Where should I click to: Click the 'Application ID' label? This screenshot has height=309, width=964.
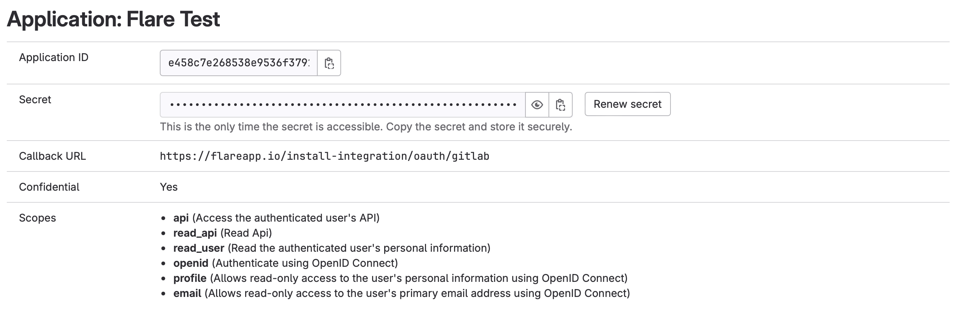[54, 57]
